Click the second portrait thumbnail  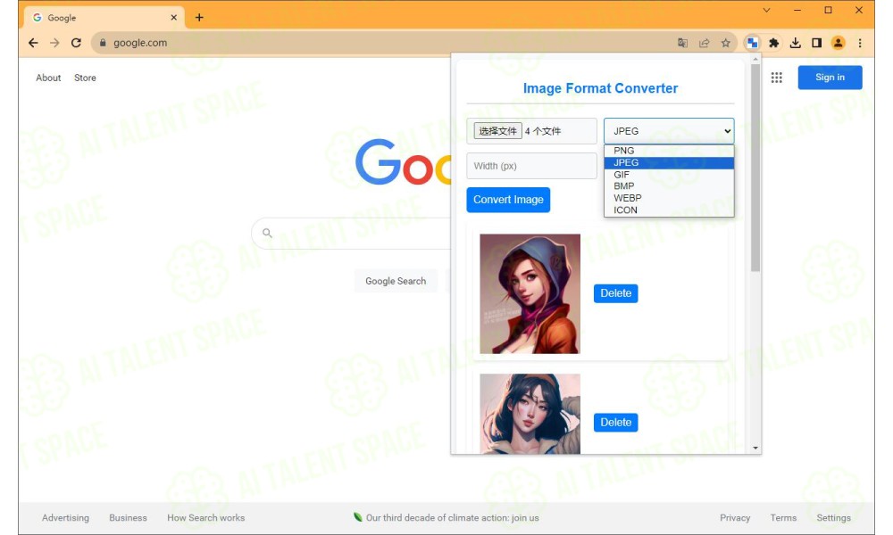coord(530,414)
